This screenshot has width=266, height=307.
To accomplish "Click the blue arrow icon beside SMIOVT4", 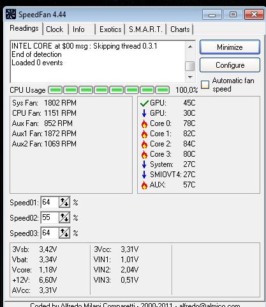I will coord(144,175).
